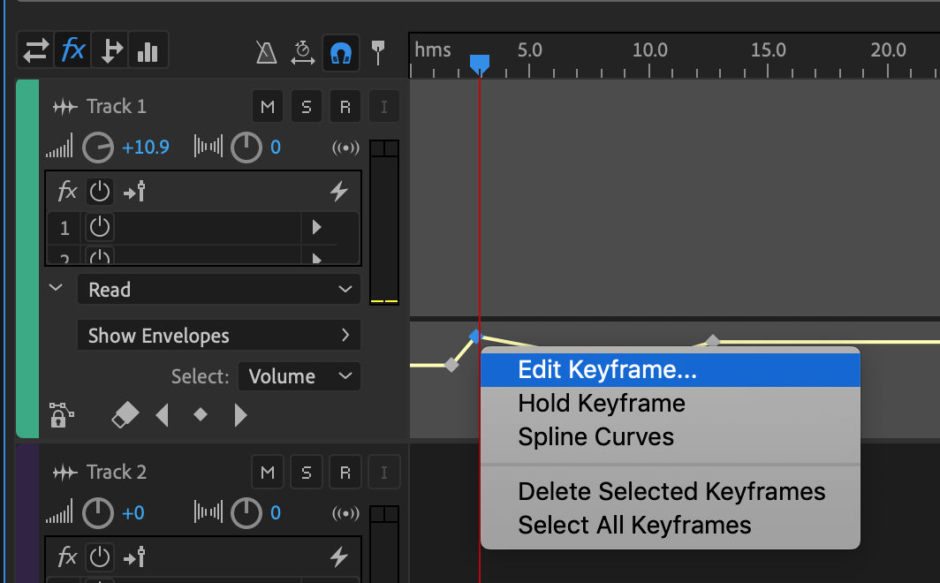Select the mixer metering icon in the toolbar

click(148, 49)
